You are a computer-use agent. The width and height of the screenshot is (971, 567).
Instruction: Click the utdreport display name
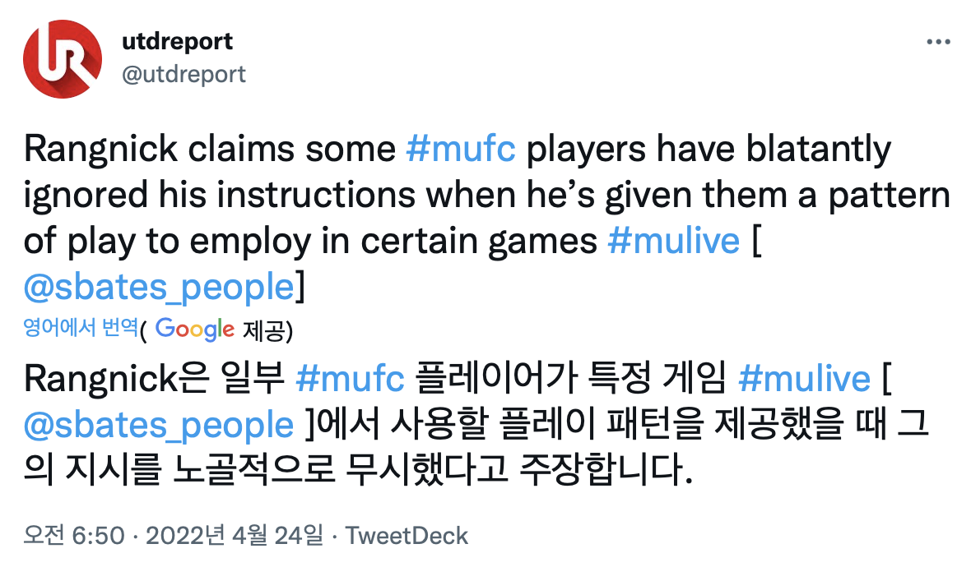[177, 41]
